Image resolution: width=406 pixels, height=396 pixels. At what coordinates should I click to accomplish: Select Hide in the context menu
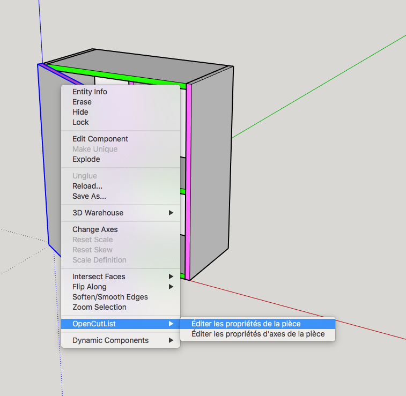point(120,112)
